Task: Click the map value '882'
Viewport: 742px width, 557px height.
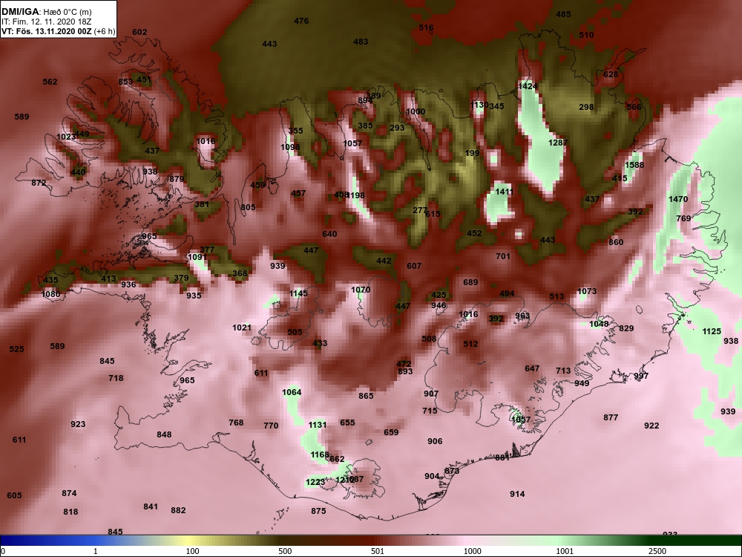Action: click(178, 510)
